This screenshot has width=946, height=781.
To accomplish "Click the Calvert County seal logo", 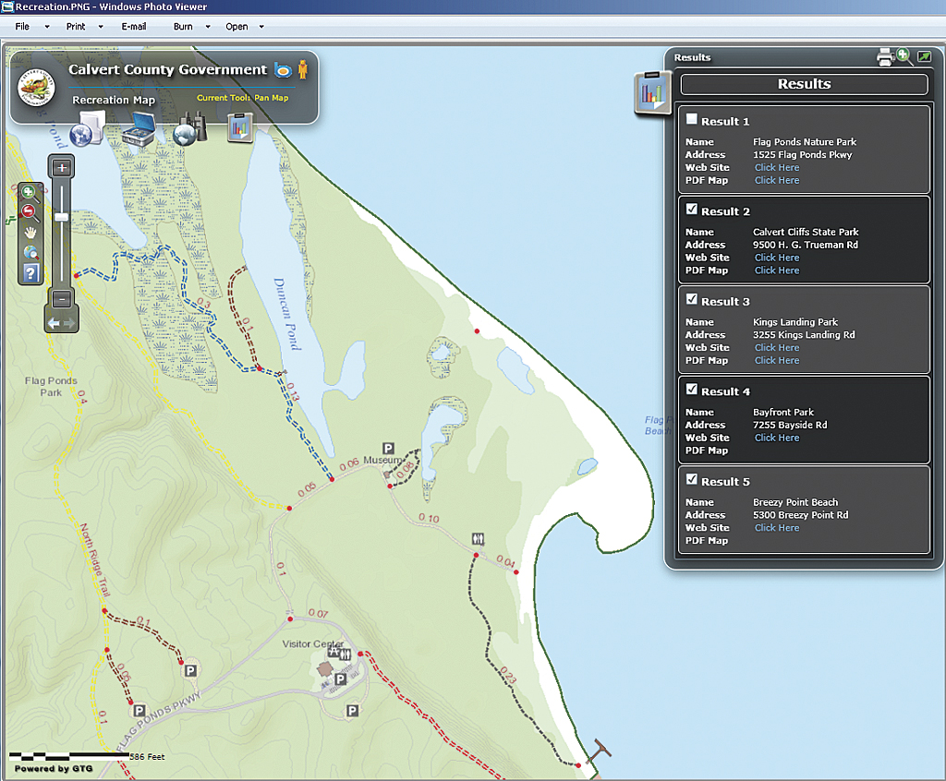I will click(36, 88).
